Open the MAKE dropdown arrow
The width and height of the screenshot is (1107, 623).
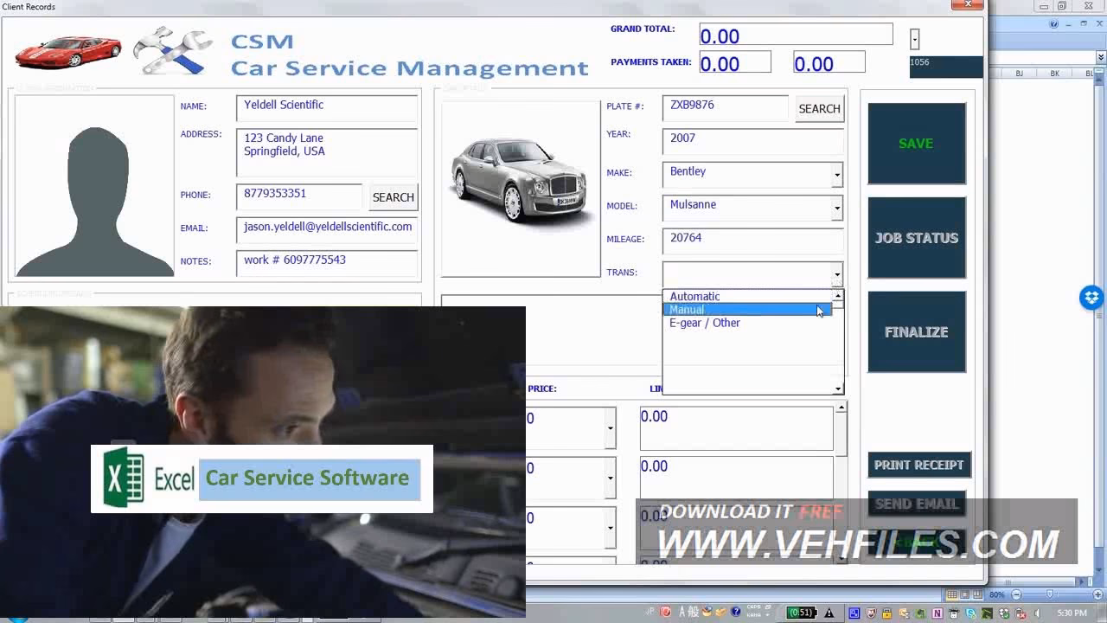pyautogui.click(x=837, y=175)
